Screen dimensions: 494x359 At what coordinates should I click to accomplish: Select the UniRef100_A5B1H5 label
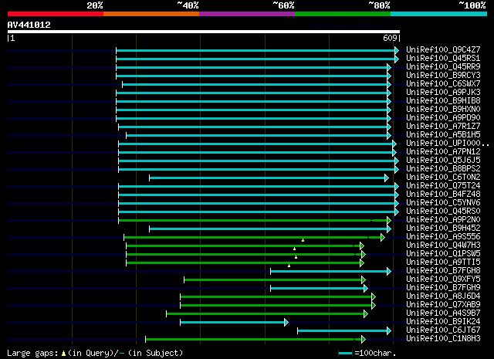point(443,135)
